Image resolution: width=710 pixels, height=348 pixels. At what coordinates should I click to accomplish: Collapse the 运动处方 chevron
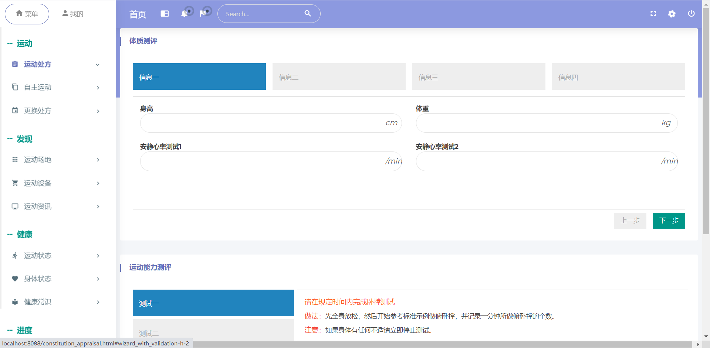pyautogui.click(x=98, y=65)
